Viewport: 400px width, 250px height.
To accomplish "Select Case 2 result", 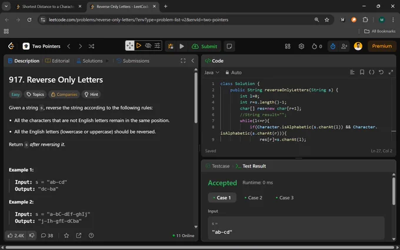I will point(254,198).
